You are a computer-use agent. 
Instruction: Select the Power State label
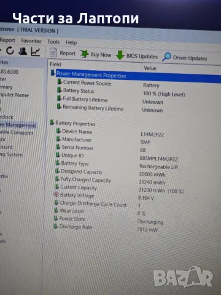(72, 219)
